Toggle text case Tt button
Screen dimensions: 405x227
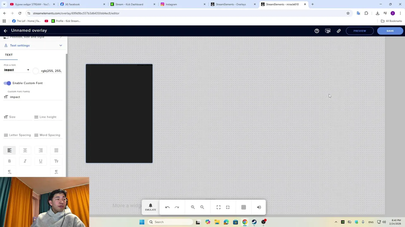pos(56,161)
